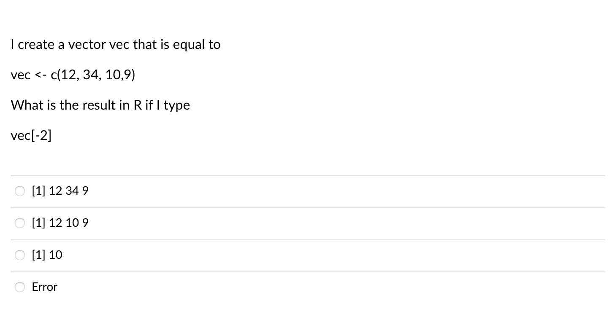Viewport: 615px width, 317px height.
Task: Select the radio button for "[1] 12 34 9"
Action: click(x=19, y=191)
